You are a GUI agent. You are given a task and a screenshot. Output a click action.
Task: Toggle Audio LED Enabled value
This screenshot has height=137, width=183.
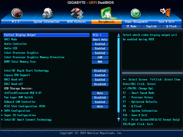tap(100, 48)
